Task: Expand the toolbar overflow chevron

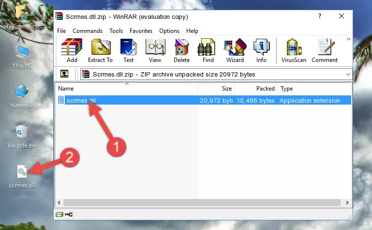Action: 348,39
